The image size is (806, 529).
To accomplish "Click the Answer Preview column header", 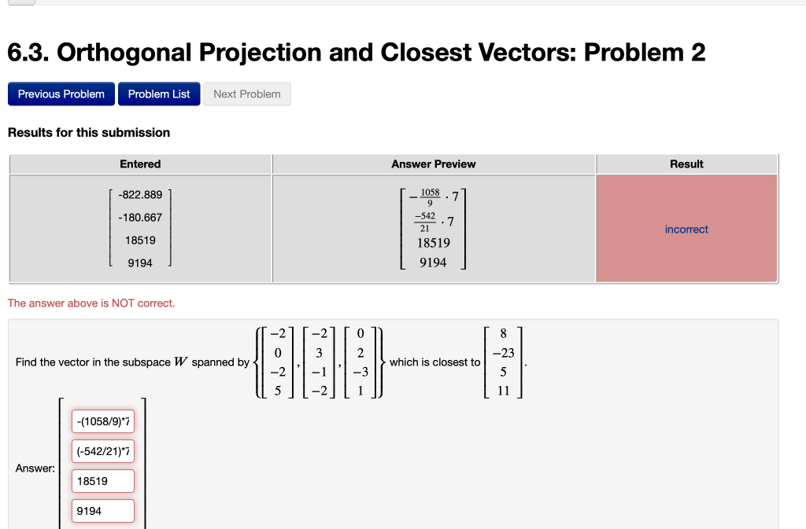I will coord(433,164).
